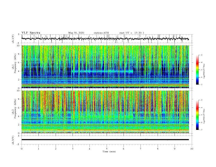Click the "VLF Spectra" title text

(x=31, y=33)
